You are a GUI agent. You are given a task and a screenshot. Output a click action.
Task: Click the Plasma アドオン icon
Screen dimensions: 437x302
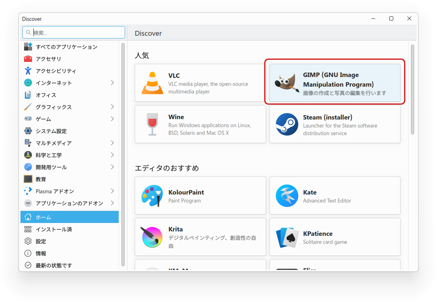(x=28, y=191)
